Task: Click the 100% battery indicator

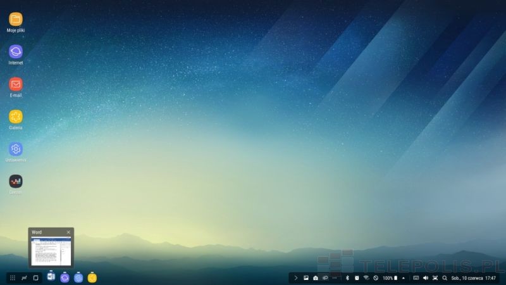Action: click(x=390, y=278)
